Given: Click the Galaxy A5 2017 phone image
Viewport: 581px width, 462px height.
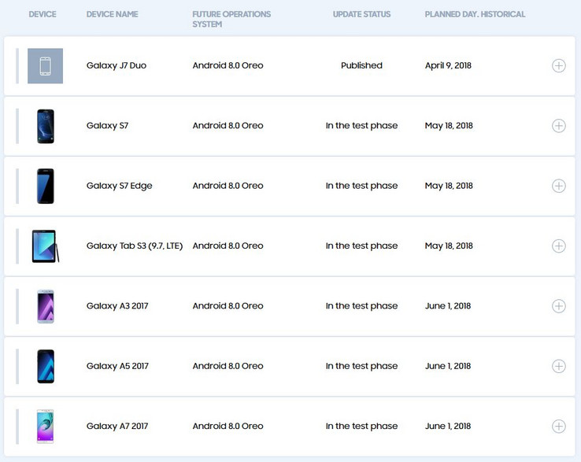Looking at the screenshot, I should click(x=45, y=366).
